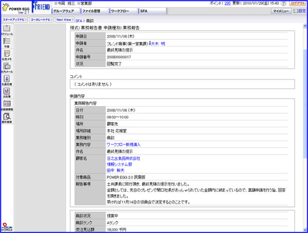Open the スケジュール sidebar icon
Viewport: 308px width, 233px height.
point(7,30)
